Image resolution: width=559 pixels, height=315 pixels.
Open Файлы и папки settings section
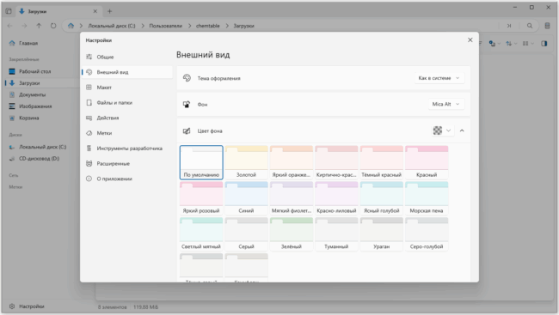[x=126, y=103]
